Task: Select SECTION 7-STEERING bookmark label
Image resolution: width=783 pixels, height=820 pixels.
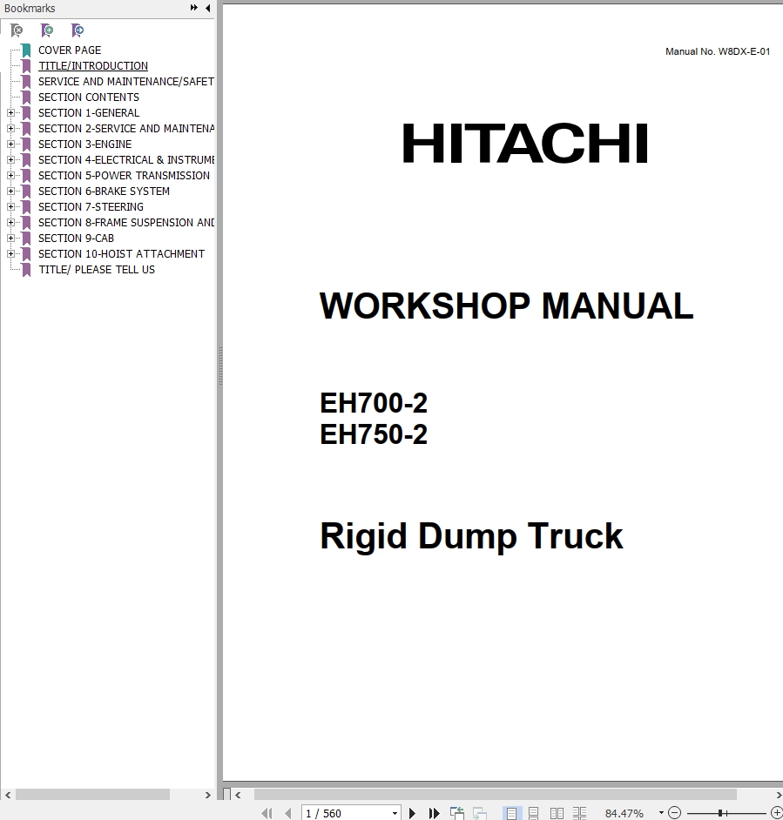Action: pyautogui.click(x=91, y=207)
